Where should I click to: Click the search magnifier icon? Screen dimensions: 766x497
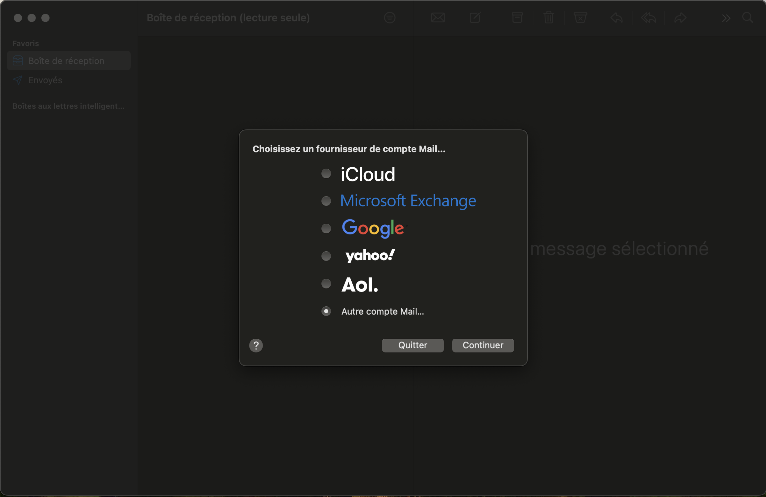pyautogui.click(x=747, y=18)
